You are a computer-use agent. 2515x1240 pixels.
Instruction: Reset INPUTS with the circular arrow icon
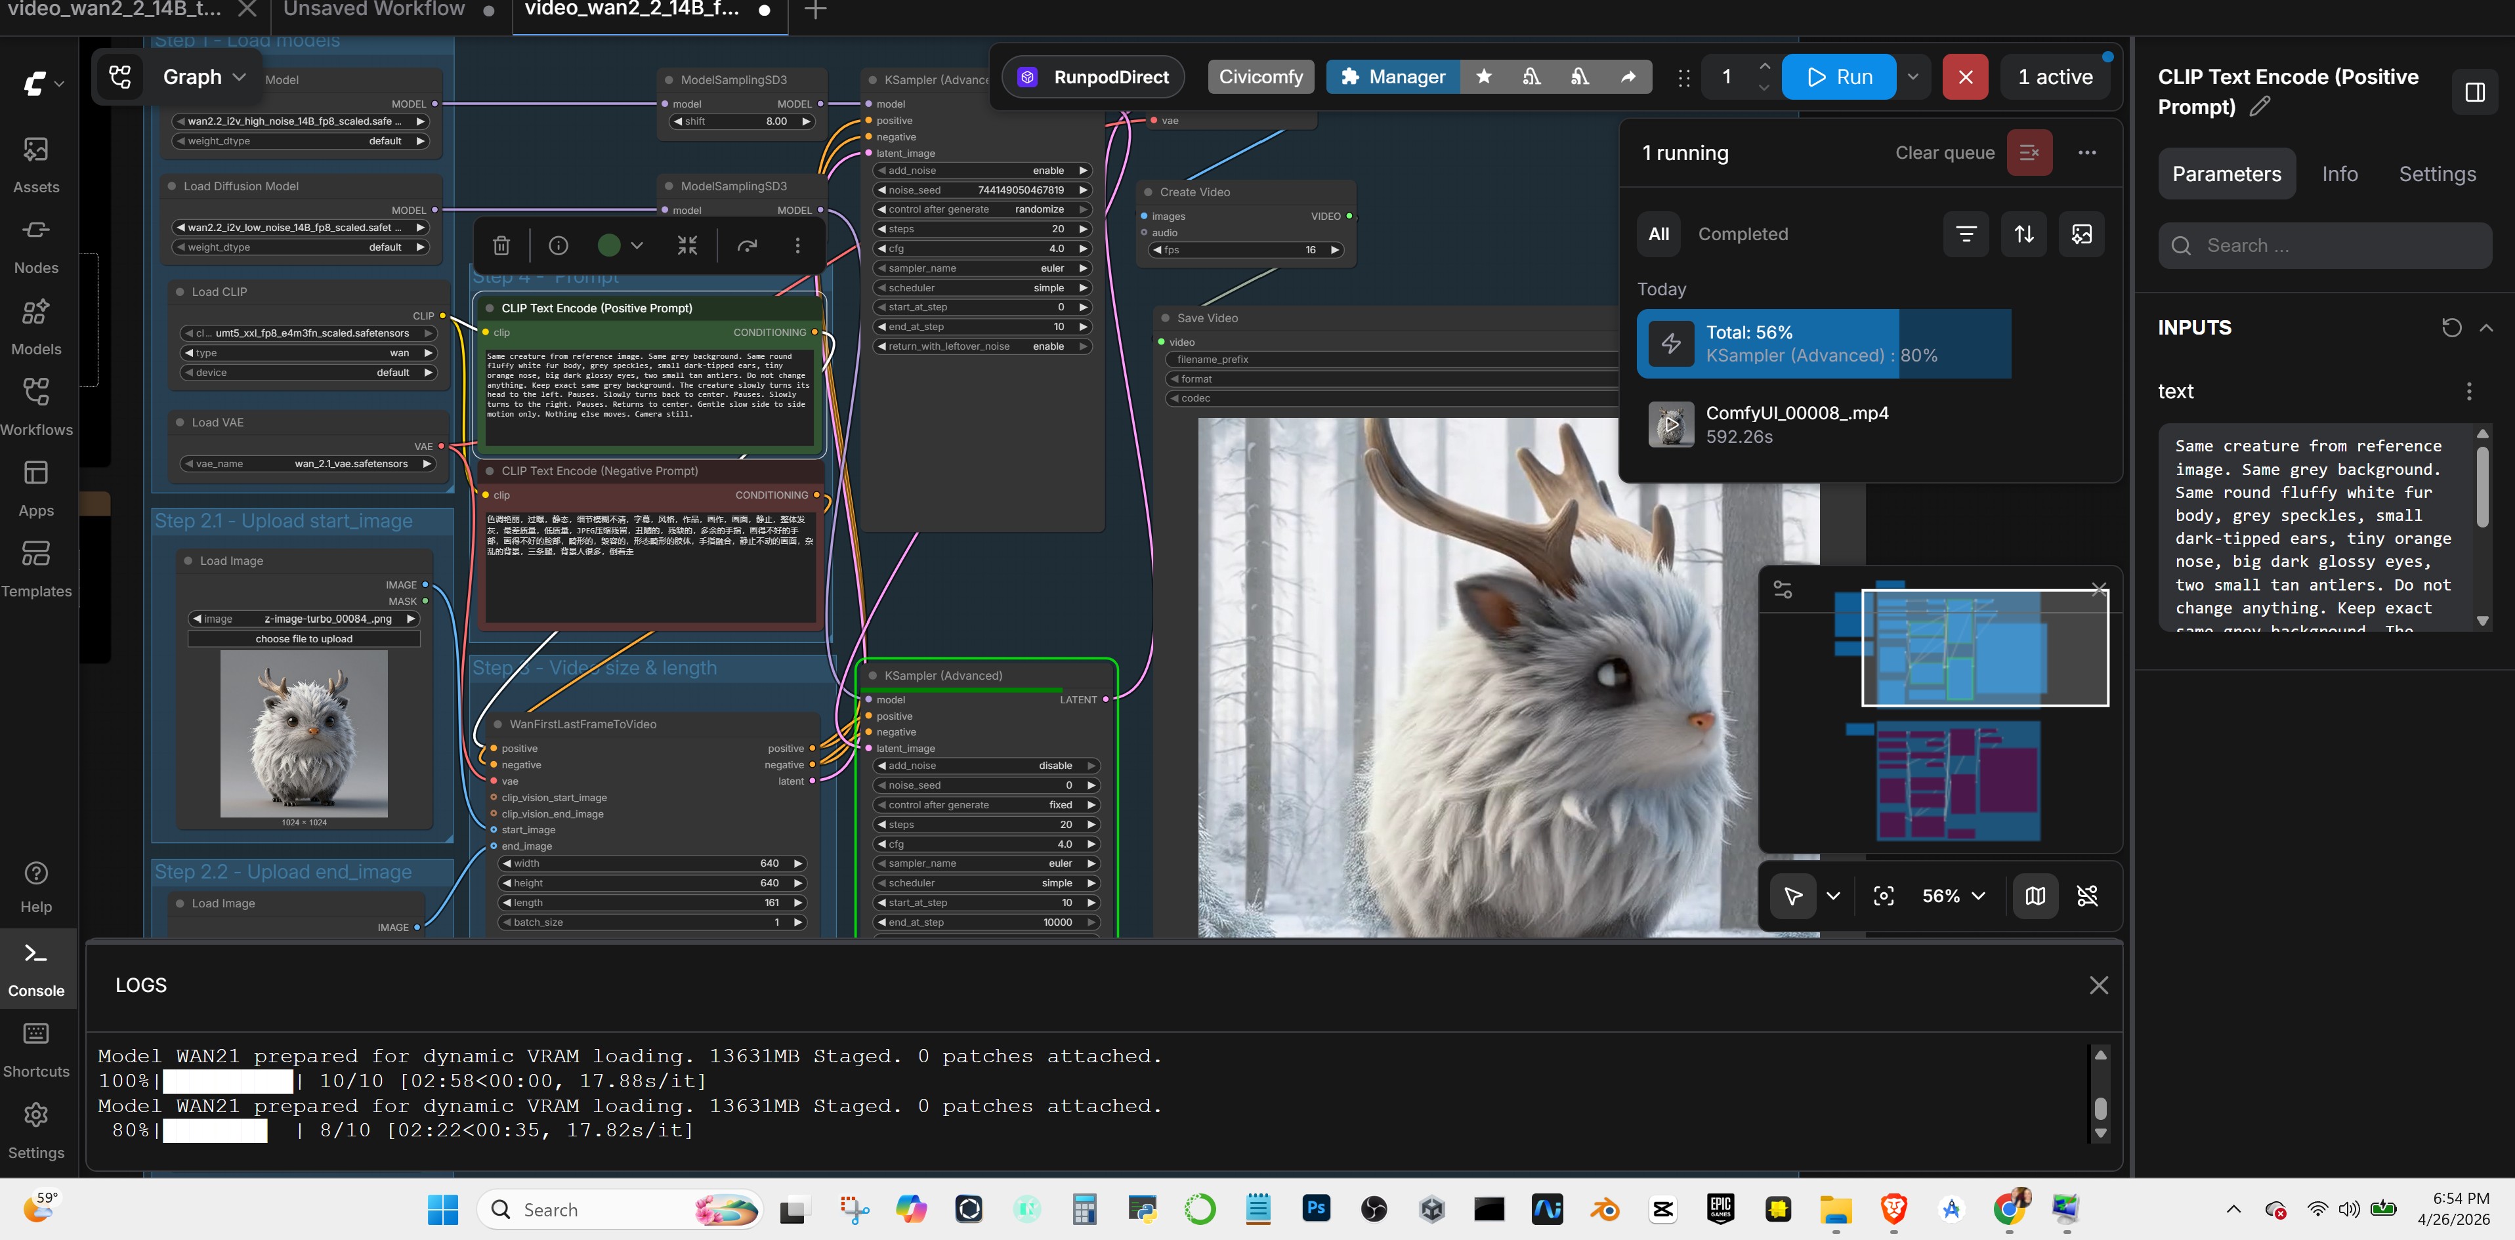click(2451, 328)
